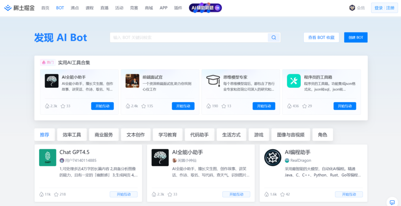Screen dimensions: 401x206
Task: Click the Chat GPT4.5 green logo
Action: pyautogui.click(x=47, y=158)
